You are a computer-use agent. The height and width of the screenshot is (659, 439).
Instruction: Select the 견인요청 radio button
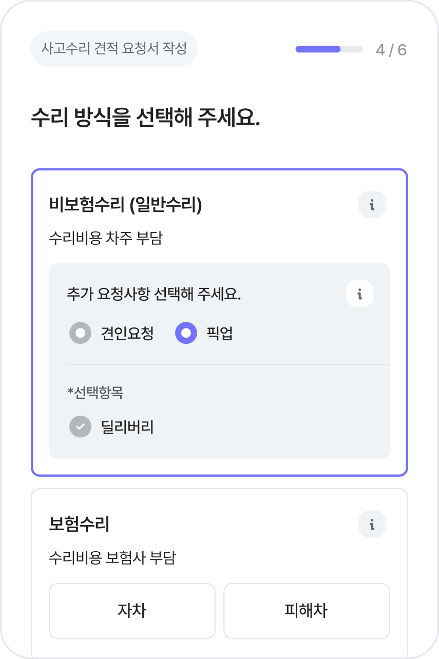point(80,333)
